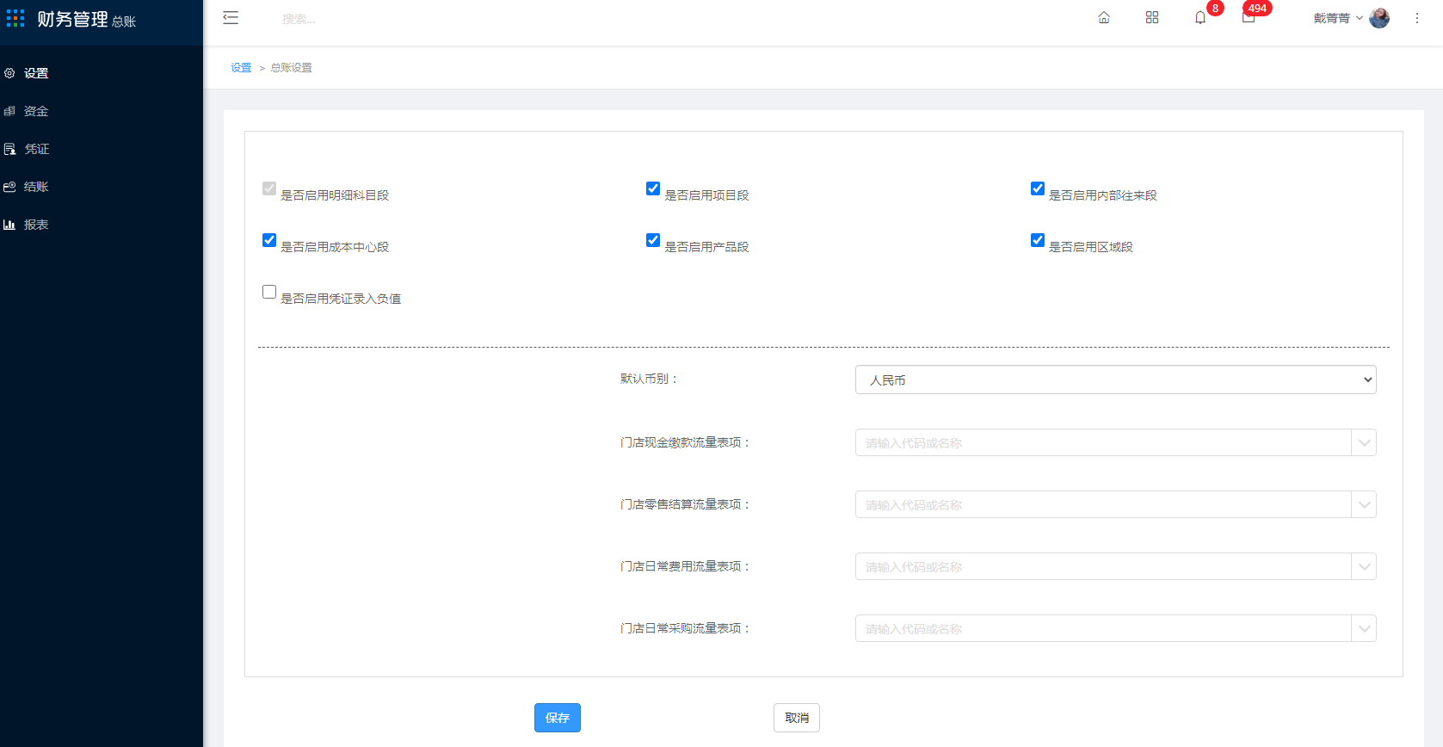Open the messages icon with the 494 badge
The width and height of the screenshot is (1443, 747).
click(x=1249, y=17)
